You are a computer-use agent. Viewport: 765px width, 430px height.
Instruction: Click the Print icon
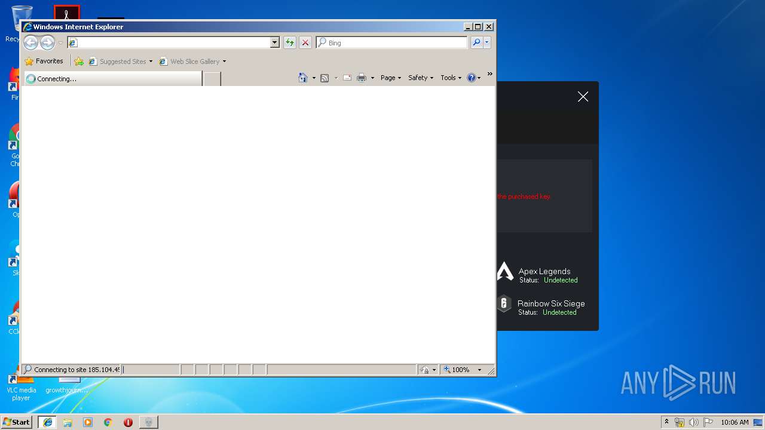pyautogui.click(x=362, y=78)
